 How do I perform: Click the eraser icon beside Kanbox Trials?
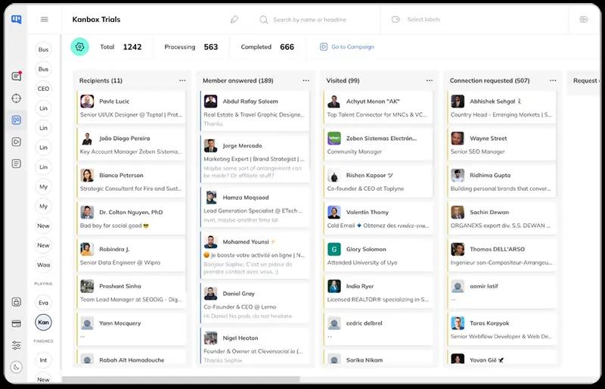click(234, 20)
